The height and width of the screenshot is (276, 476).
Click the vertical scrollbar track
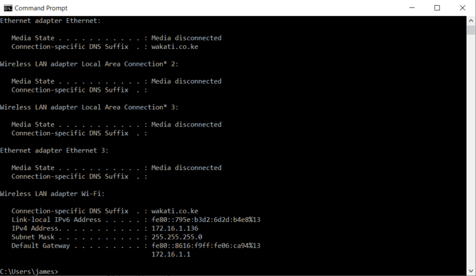471,155
